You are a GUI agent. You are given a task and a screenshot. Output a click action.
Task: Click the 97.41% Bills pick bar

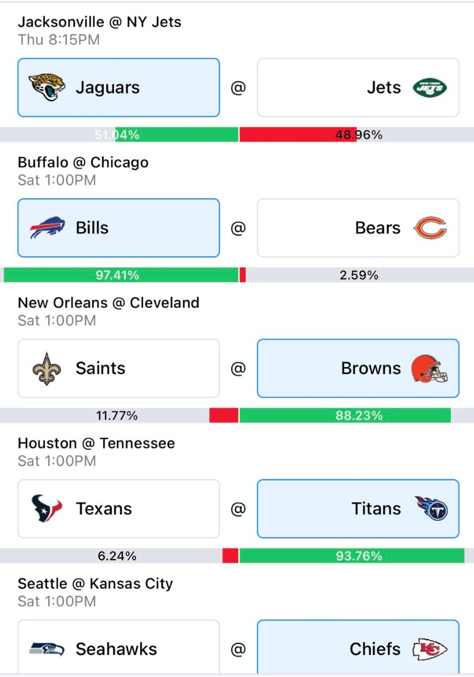121,275
